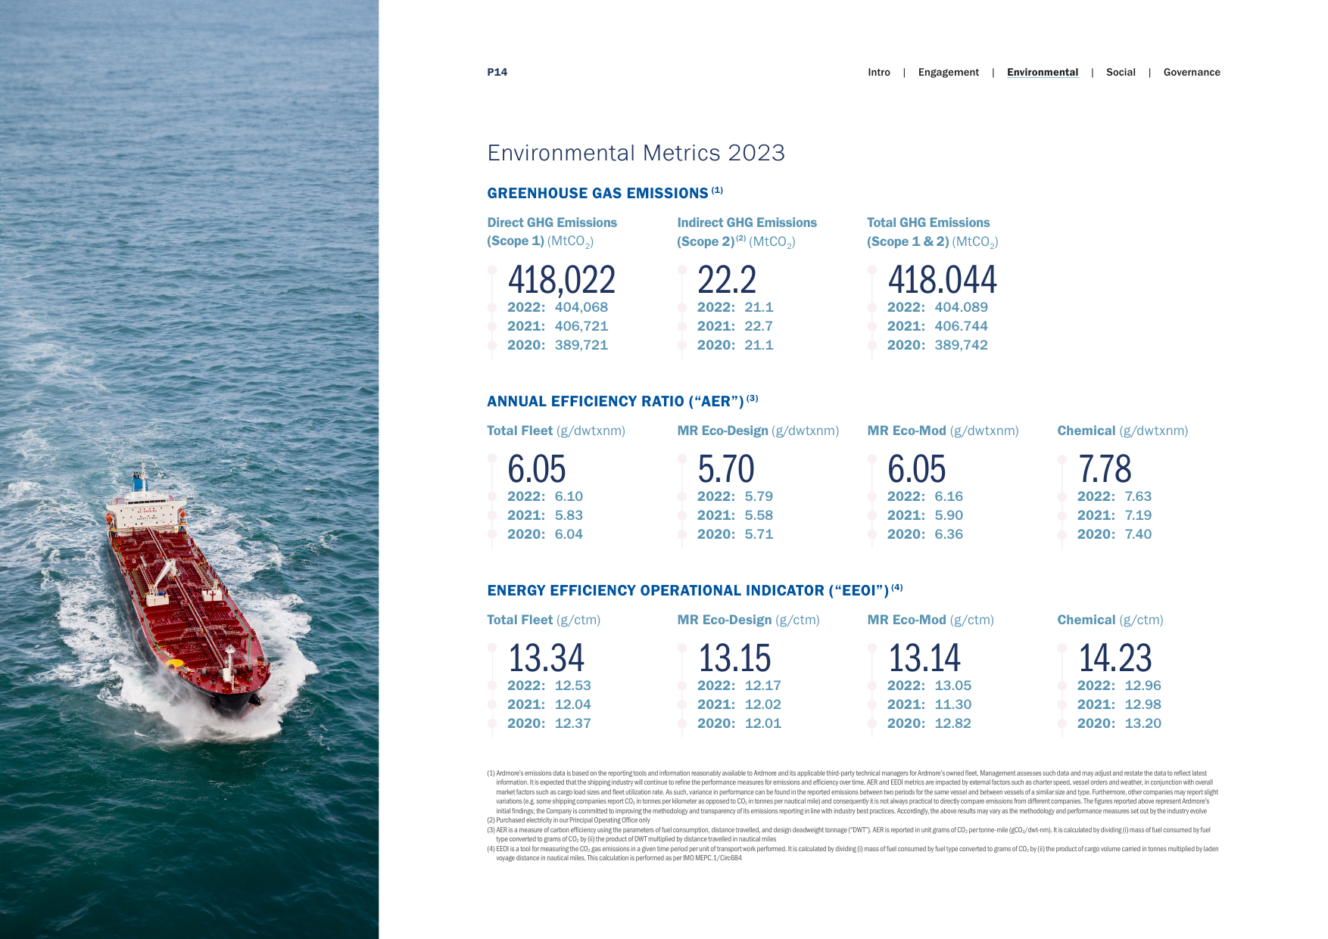
Task: Select the Chemical EEOI value 14.23
Action: pos(1115,658)
